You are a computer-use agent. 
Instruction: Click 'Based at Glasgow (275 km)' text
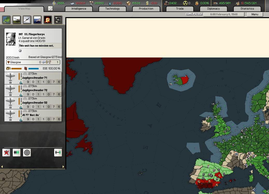pos(45,57)
